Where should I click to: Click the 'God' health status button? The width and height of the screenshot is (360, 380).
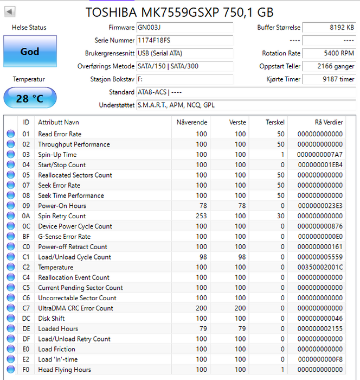tap(30, 52)
